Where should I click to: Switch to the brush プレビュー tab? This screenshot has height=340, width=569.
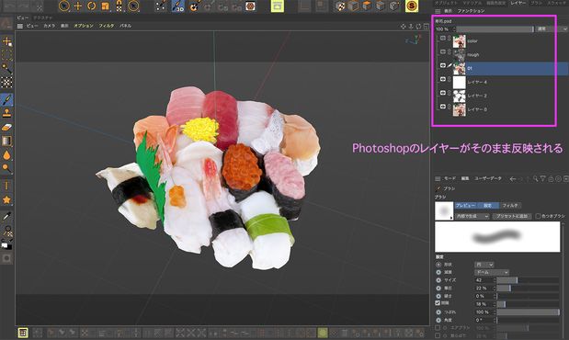(x=465, y=206)
